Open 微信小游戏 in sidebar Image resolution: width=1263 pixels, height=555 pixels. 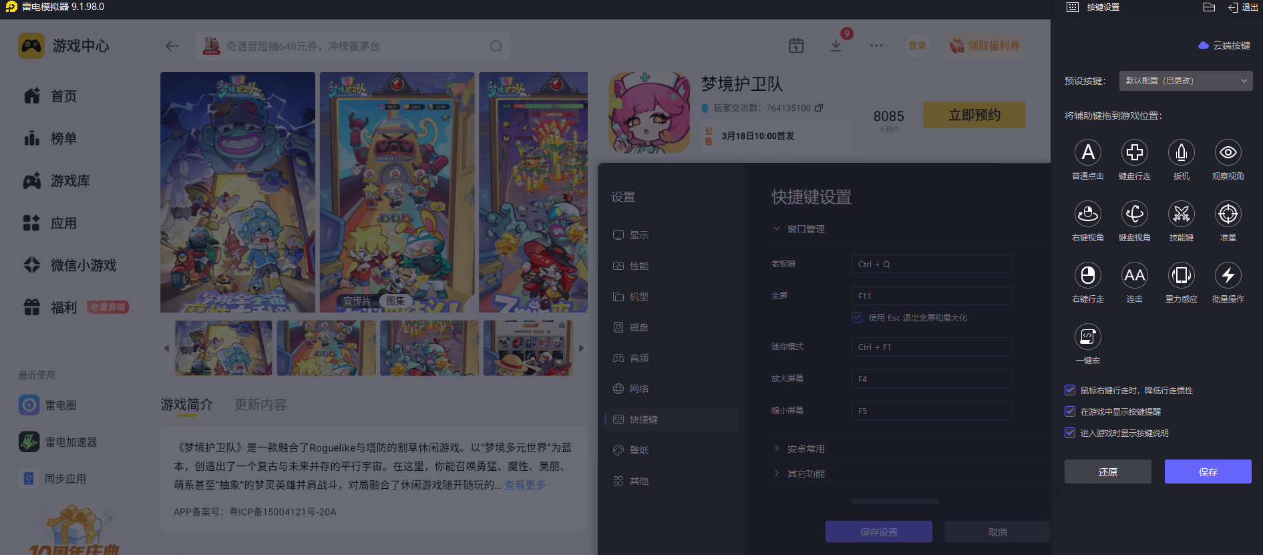pos(70,265)
